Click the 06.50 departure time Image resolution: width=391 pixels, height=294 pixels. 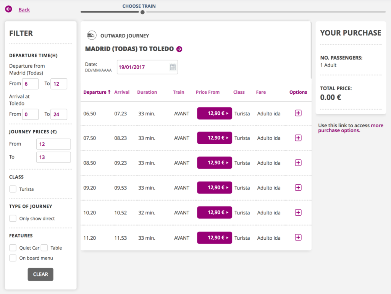[89, 114]
